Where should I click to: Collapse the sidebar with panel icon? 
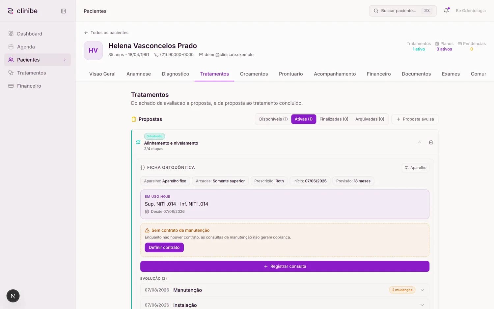(x=64, y=11)
